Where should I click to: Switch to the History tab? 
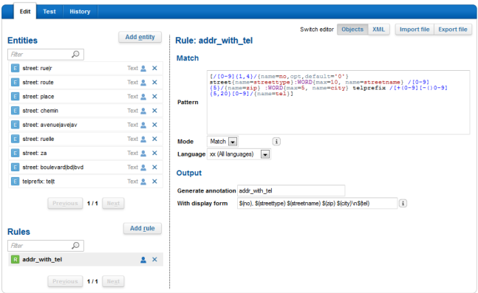tap(80, 12)
